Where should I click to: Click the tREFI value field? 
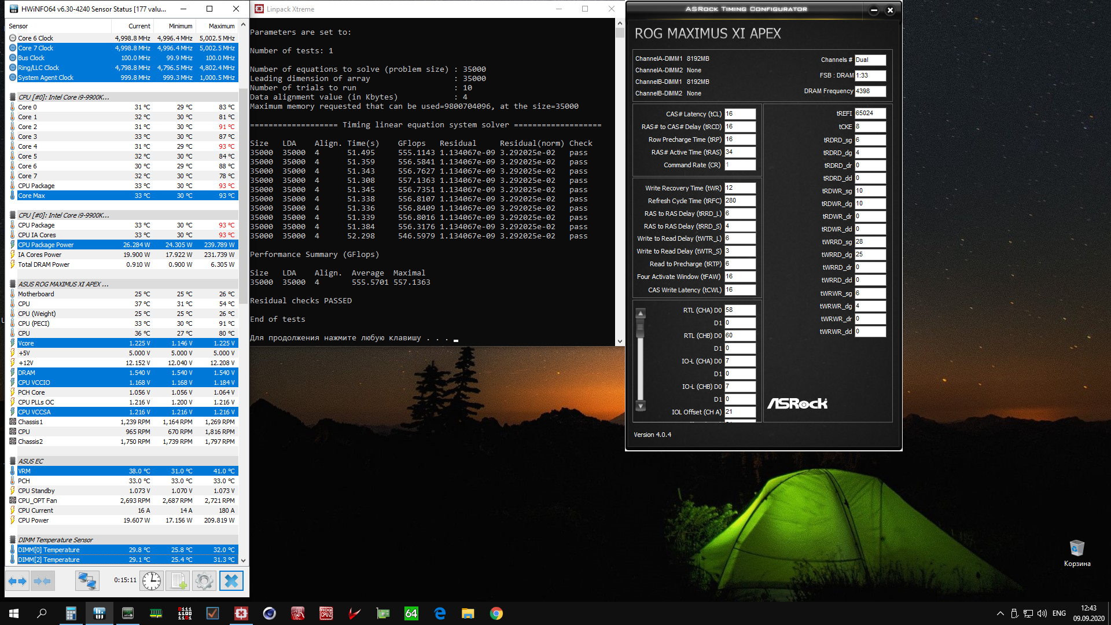point(870,113)
